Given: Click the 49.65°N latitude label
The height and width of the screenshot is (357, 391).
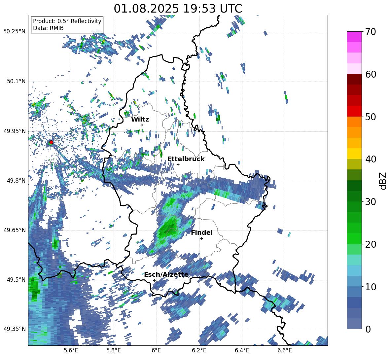Looking at the screenshot, I should point(15,230).
